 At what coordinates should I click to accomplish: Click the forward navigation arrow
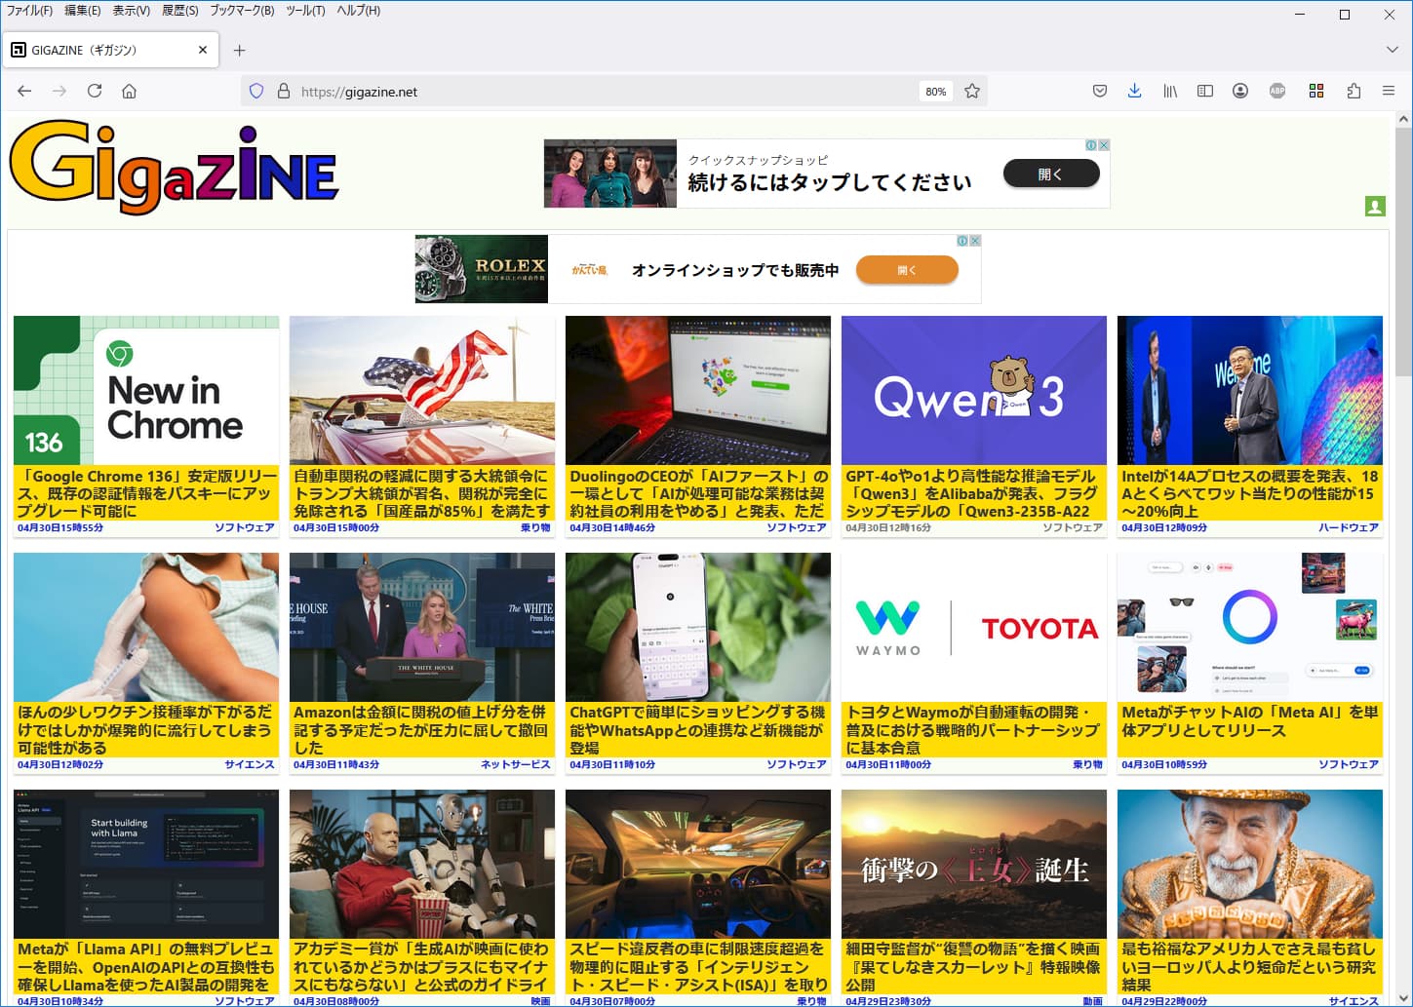coord(59,91)
